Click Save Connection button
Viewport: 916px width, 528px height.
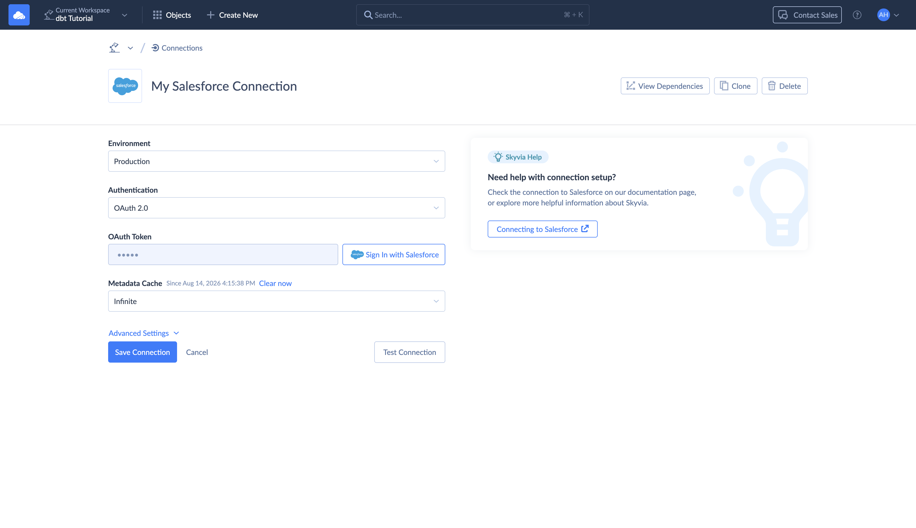click(x=143, y=352)
